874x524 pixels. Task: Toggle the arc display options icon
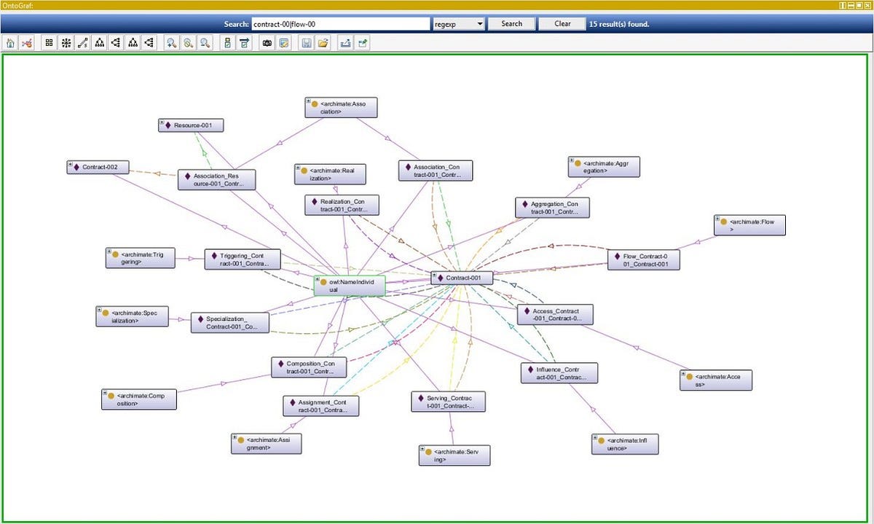tap(243, 42)
